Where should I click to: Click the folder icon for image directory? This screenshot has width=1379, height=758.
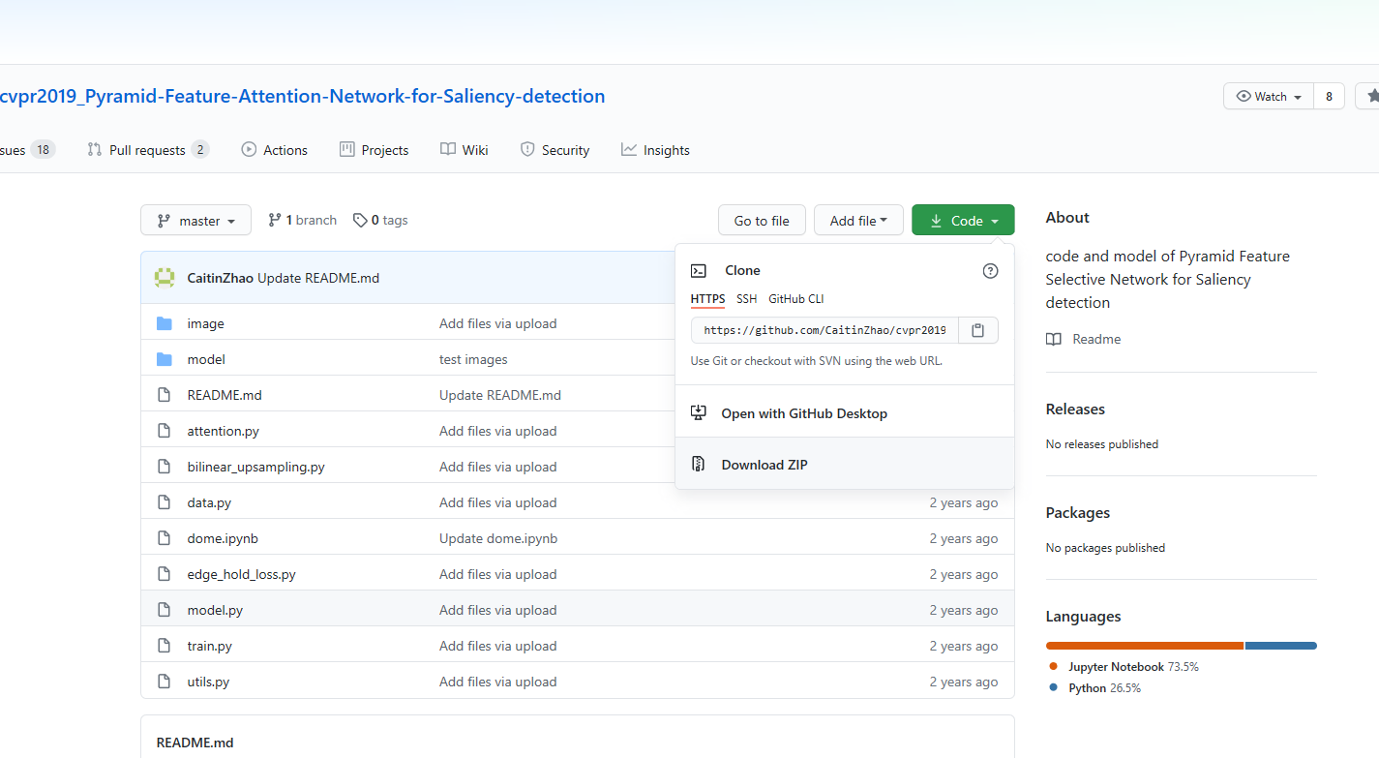[x=165, y=323]
